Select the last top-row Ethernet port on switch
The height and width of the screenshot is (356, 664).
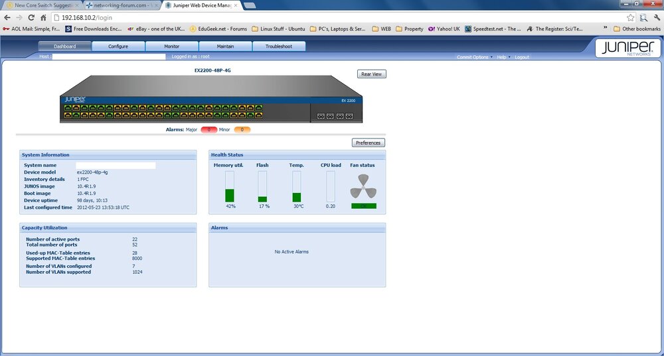[x=259, y=108]
